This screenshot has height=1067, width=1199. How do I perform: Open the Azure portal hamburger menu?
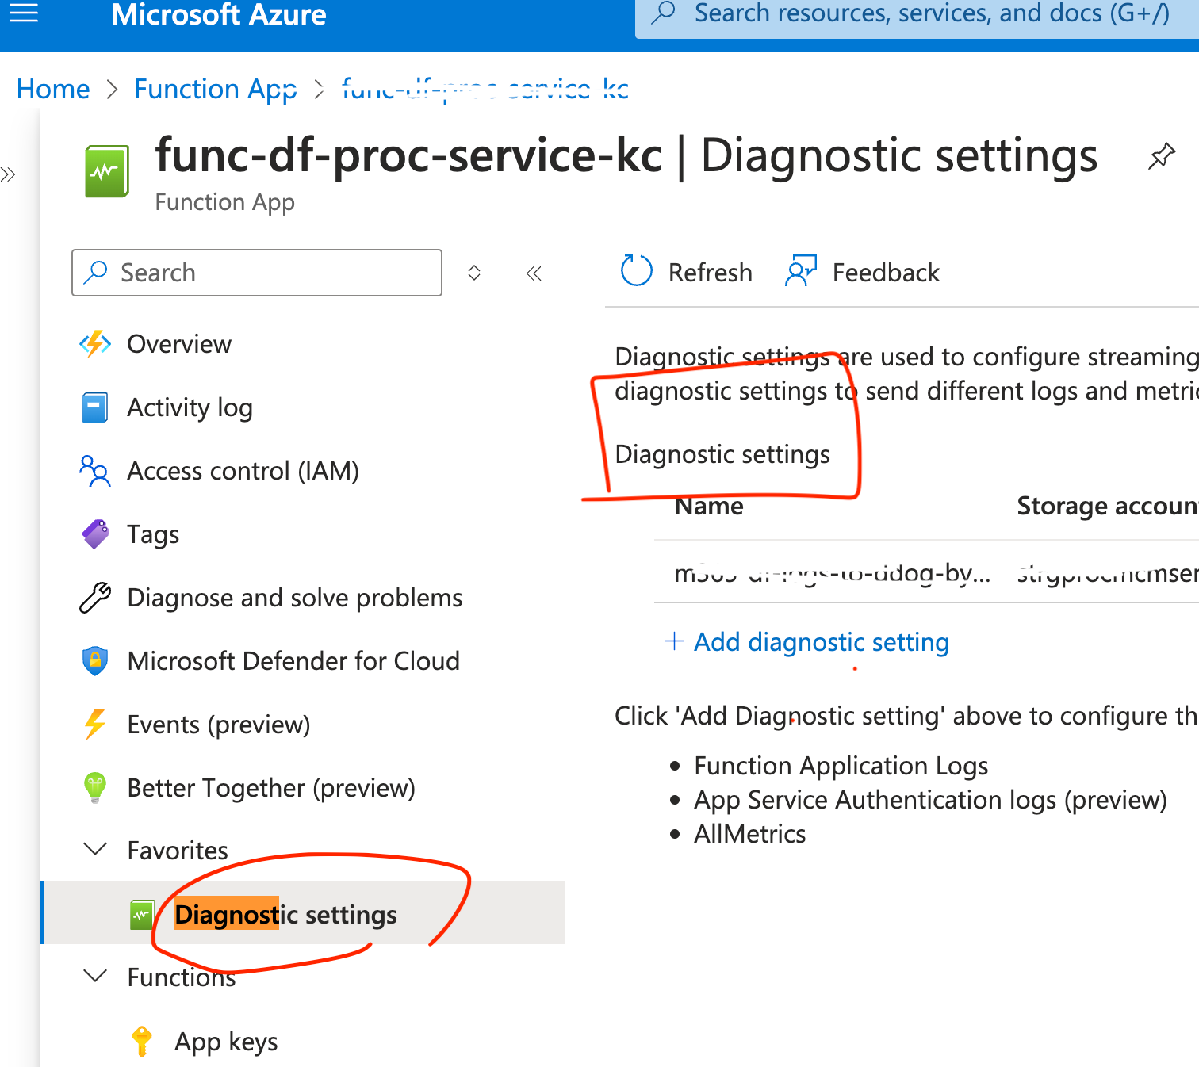(24, 13)
